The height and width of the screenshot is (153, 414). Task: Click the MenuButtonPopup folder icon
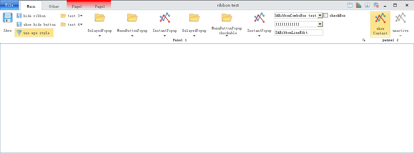tap(132, 18)
